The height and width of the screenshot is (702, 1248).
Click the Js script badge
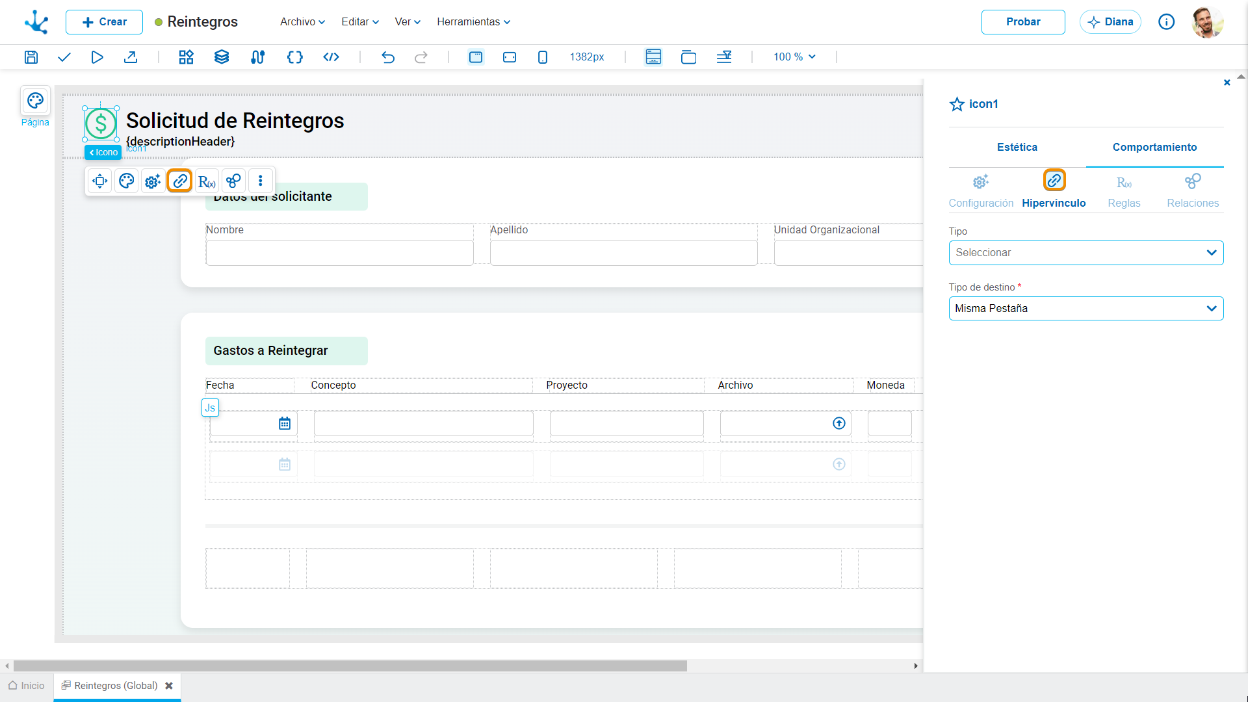pos(210,408)
